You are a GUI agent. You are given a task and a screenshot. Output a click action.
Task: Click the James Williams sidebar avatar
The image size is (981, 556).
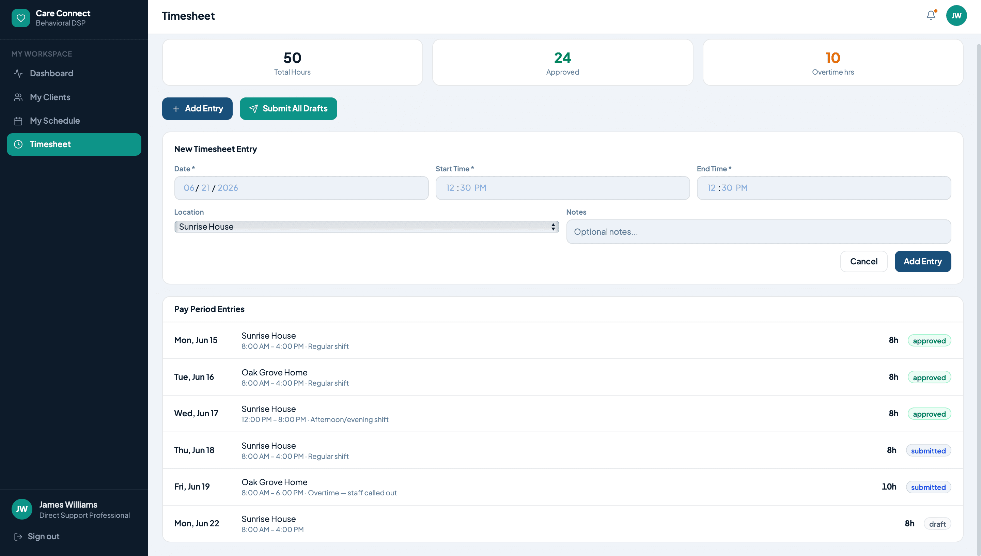tap(22, 509)
